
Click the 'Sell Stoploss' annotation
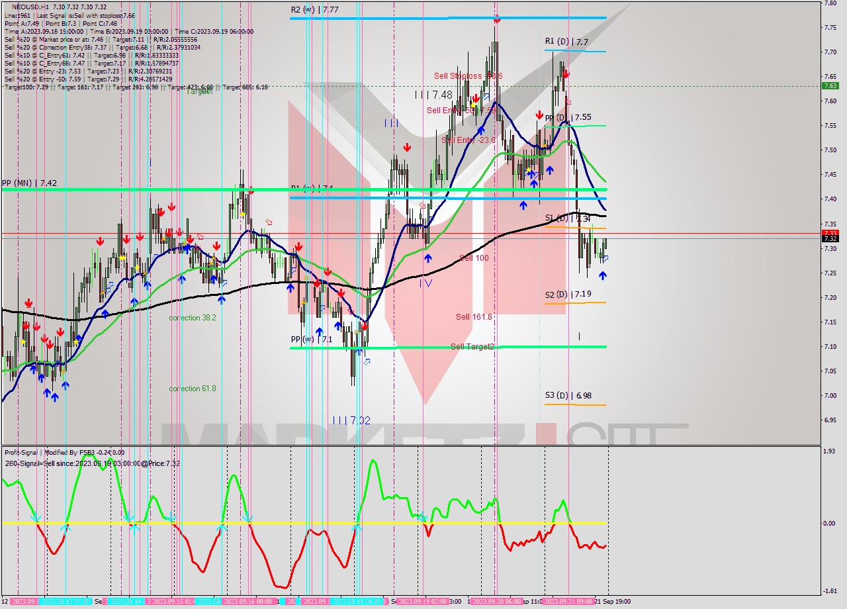[468, 76]
